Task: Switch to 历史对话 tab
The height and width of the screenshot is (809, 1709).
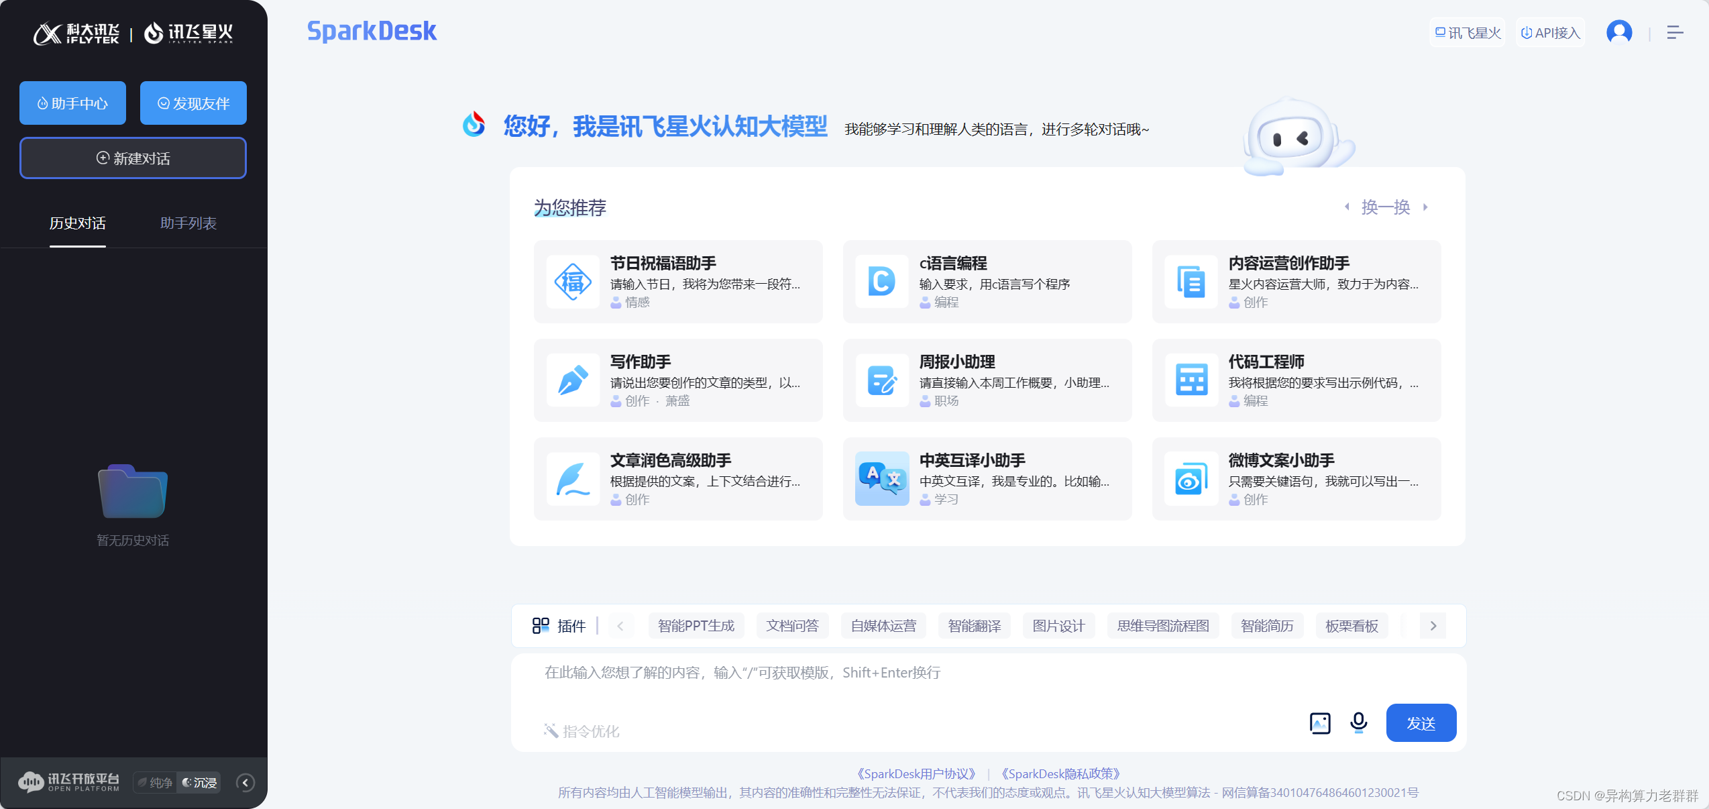Action: 77,223
